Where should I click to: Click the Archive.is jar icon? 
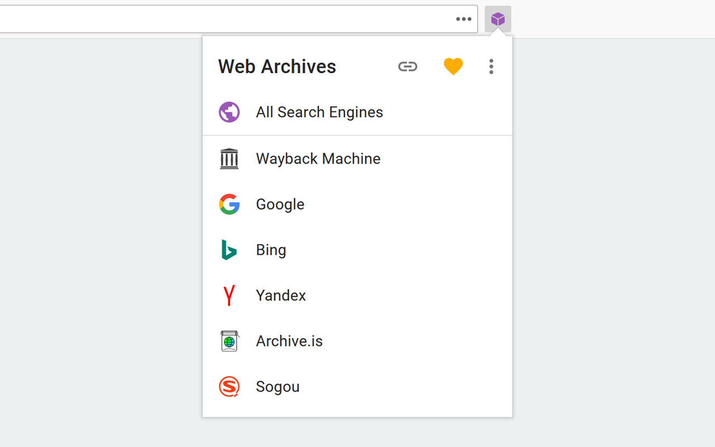pos(229,341)
